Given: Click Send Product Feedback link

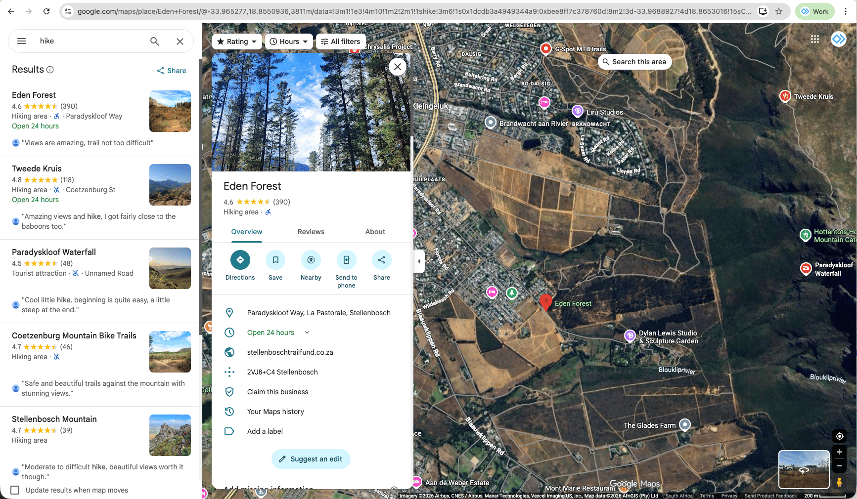Looking at the screenshot, I should 770,496.
